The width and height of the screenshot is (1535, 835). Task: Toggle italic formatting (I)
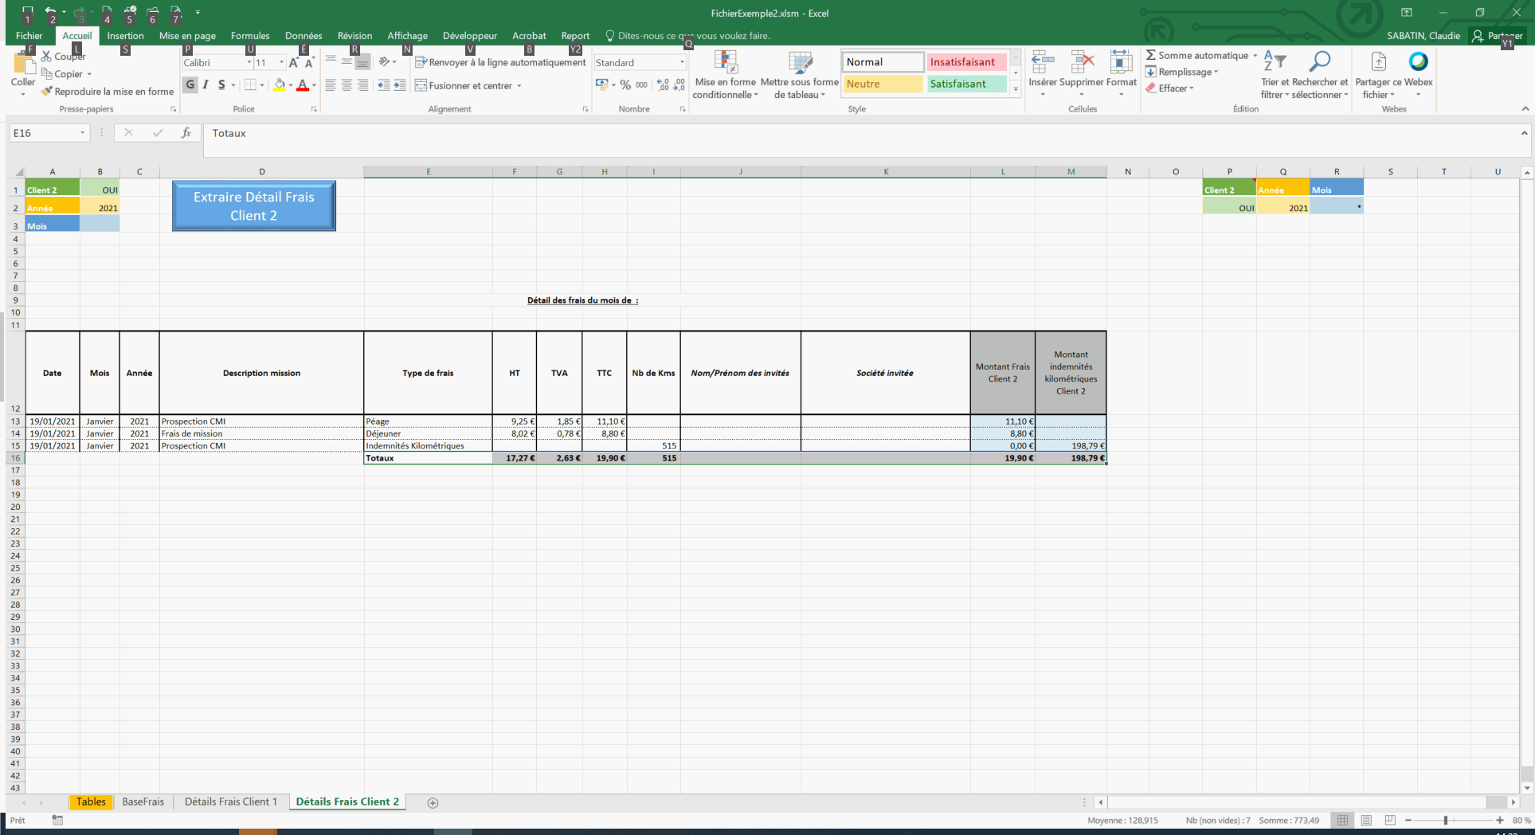click(x=206, y=84)
